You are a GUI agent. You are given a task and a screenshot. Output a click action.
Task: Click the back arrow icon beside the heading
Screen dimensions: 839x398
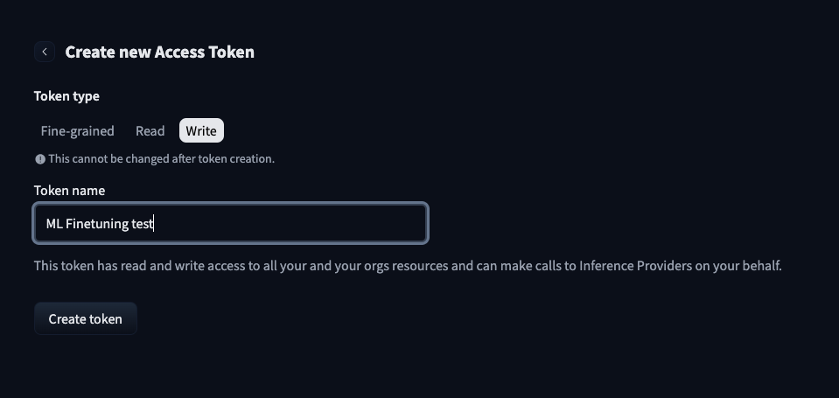45,52
